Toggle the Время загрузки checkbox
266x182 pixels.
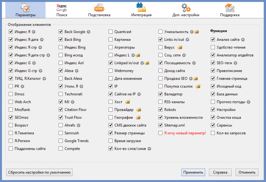click(x=111, y=141)
